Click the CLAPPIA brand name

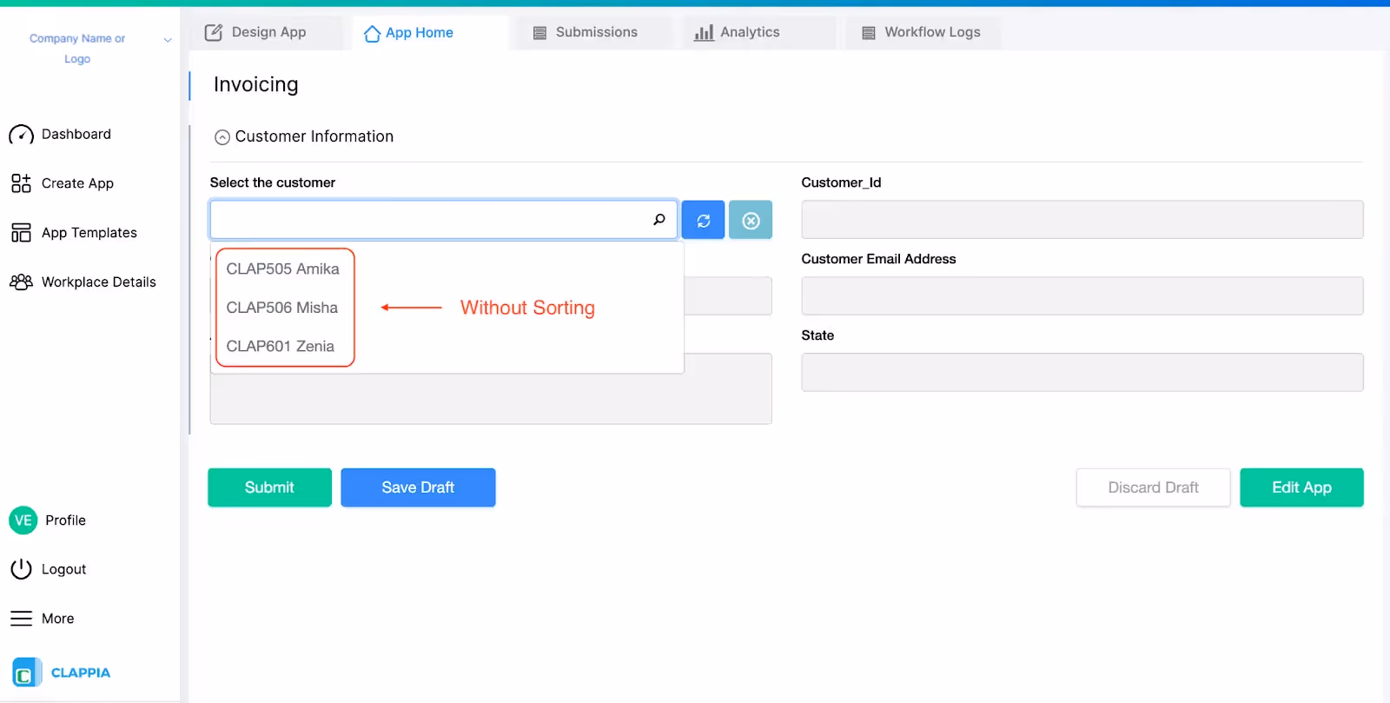point(81,673)
